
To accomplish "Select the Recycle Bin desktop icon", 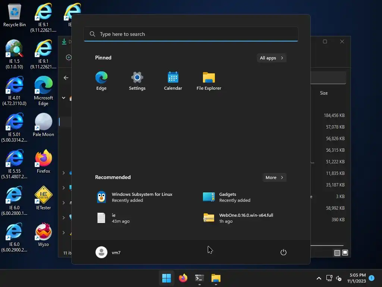I will tap(15, 15).
